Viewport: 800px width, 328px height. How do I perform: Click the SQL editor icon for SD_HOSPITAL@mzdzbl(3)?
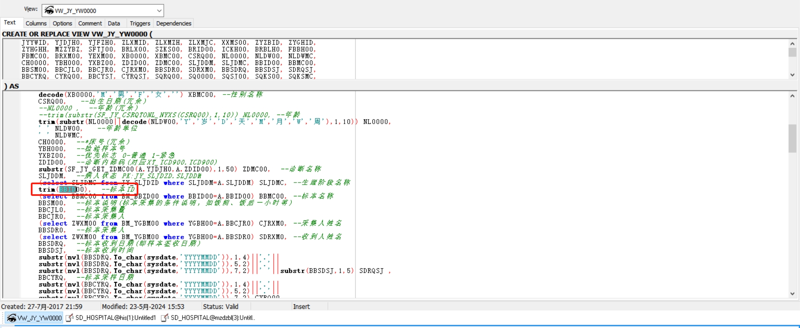pyautogui.click(x=165, y=318)
